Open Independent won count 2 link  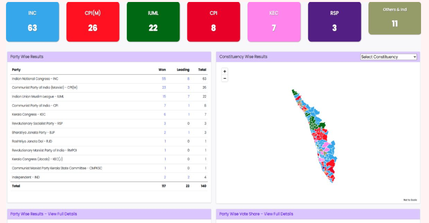tap(165, 177)
